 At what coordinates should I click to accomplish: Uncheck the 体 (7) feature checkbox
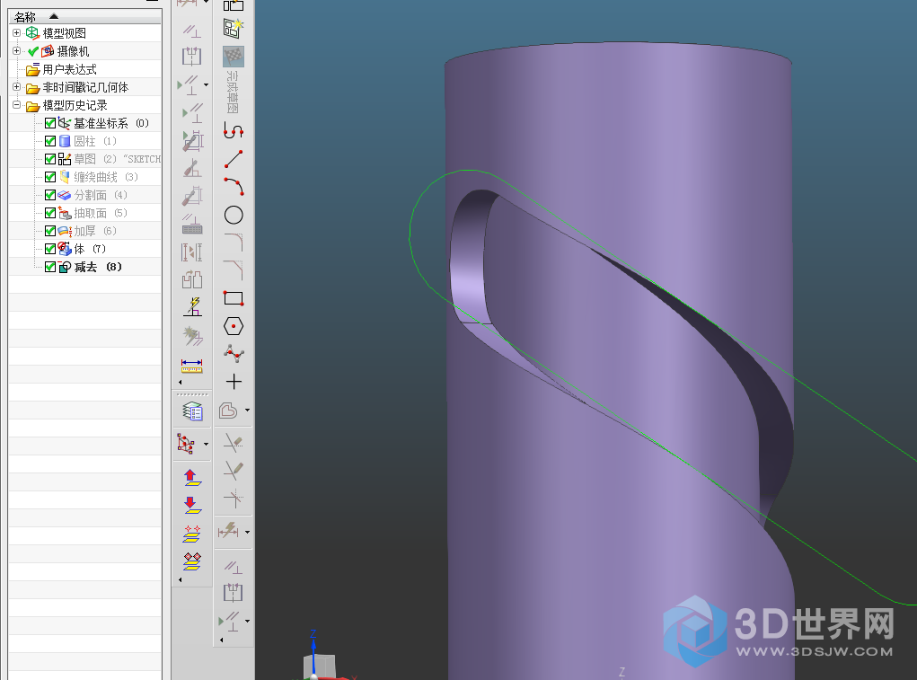coord(50,249)
